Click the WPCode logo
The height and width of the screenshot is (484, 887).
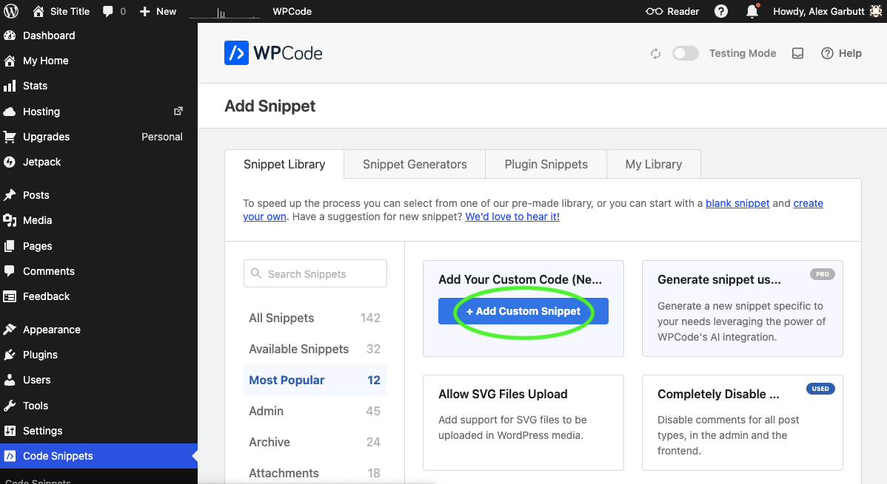pos(273,53)
